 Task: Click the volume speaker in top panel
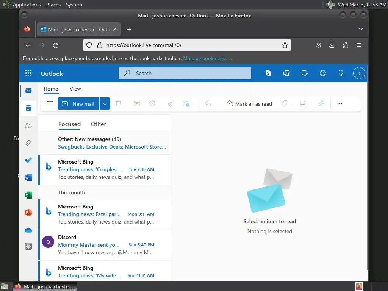[x=330, y=5]
